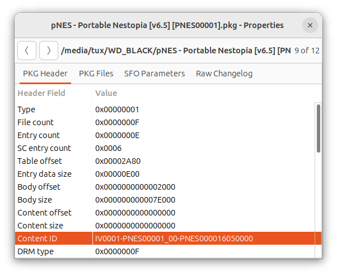The width and height of the screenshot is (337, 275).
Task: Switch to the PKG Header tab
Action: pyautogui.click(x=45, y=74)
